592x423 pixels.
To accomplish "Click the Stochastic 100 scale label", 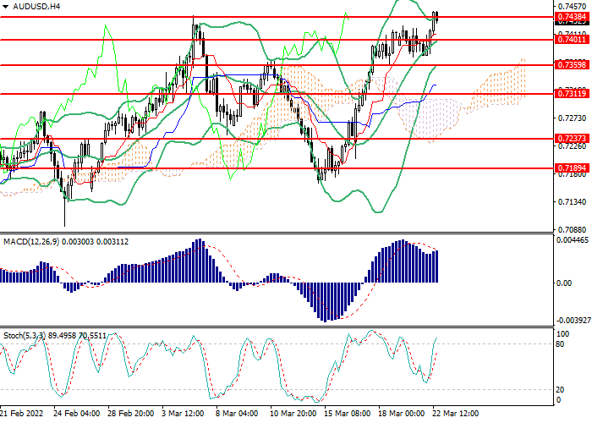I will 562,334.
